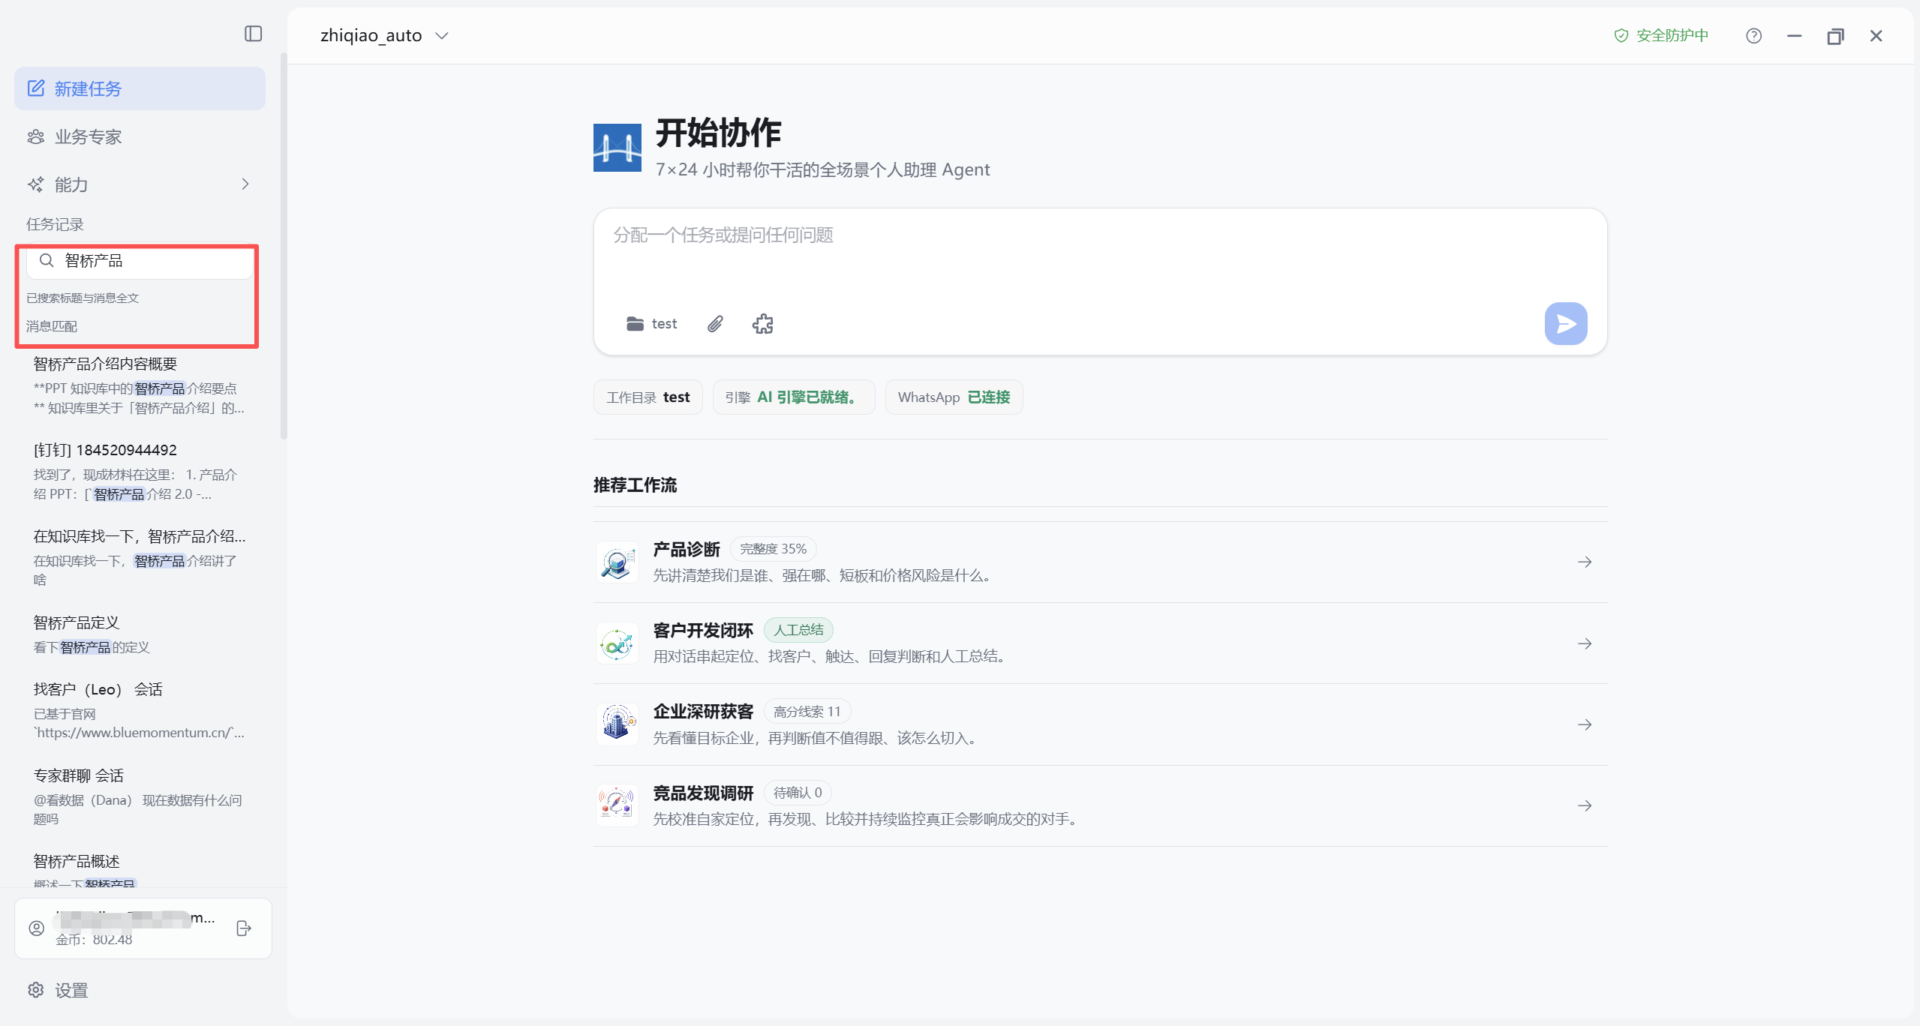Click the 能力 sparkle icon
Image resolution: width=1920 pixels, height=1026 pixels.
[36, 184]
